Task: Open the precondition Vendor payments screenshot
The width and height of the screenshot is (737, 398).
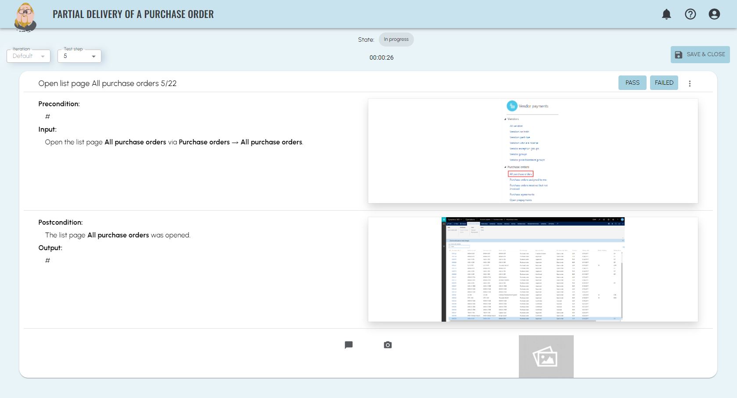Action: pos(532,151)
